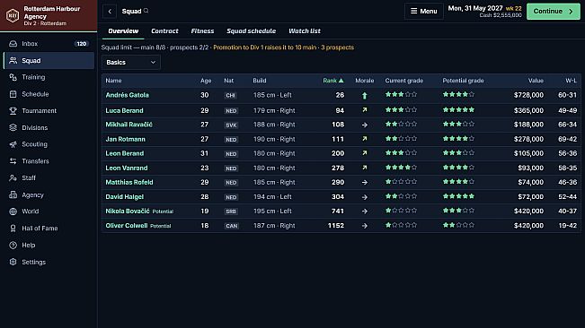585x328 pixels.
Task: Open the Menu button
Action: [424, 11]
